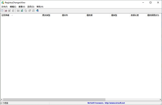Image resolution: width=162 pixels, height=105 pixels.
Task: Click the properties toolbar icon
Action: pyautogui.click(x=30, y=11)
